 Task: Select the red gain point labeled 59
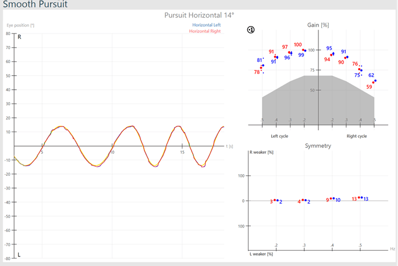[x=373, y=83]
